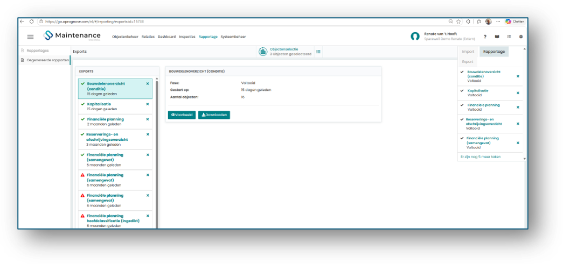
Task: Open the hamburger navigation menu
Action: (x=31, y=37)
